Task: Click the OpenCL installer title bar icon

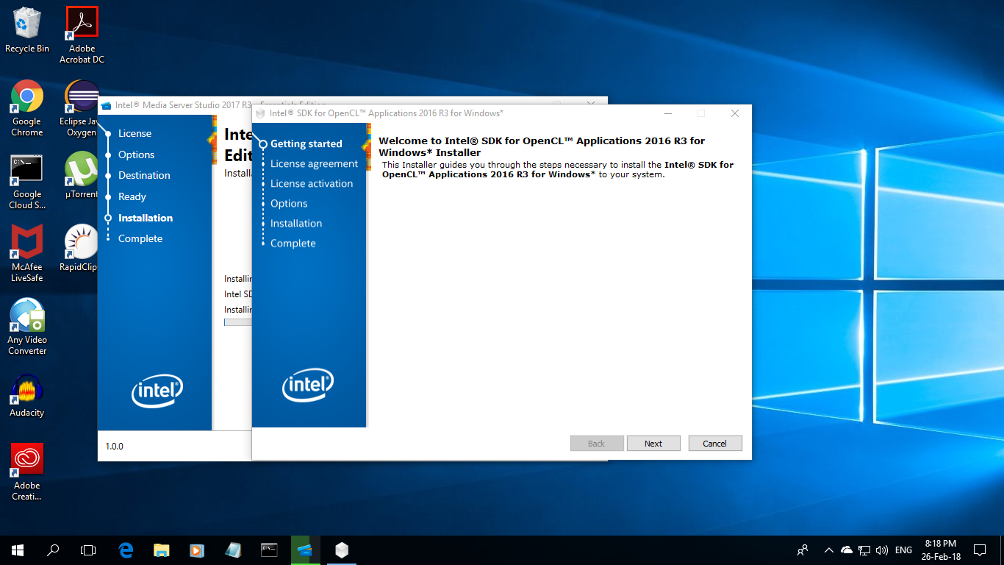Action: click(x=260, y=113)
